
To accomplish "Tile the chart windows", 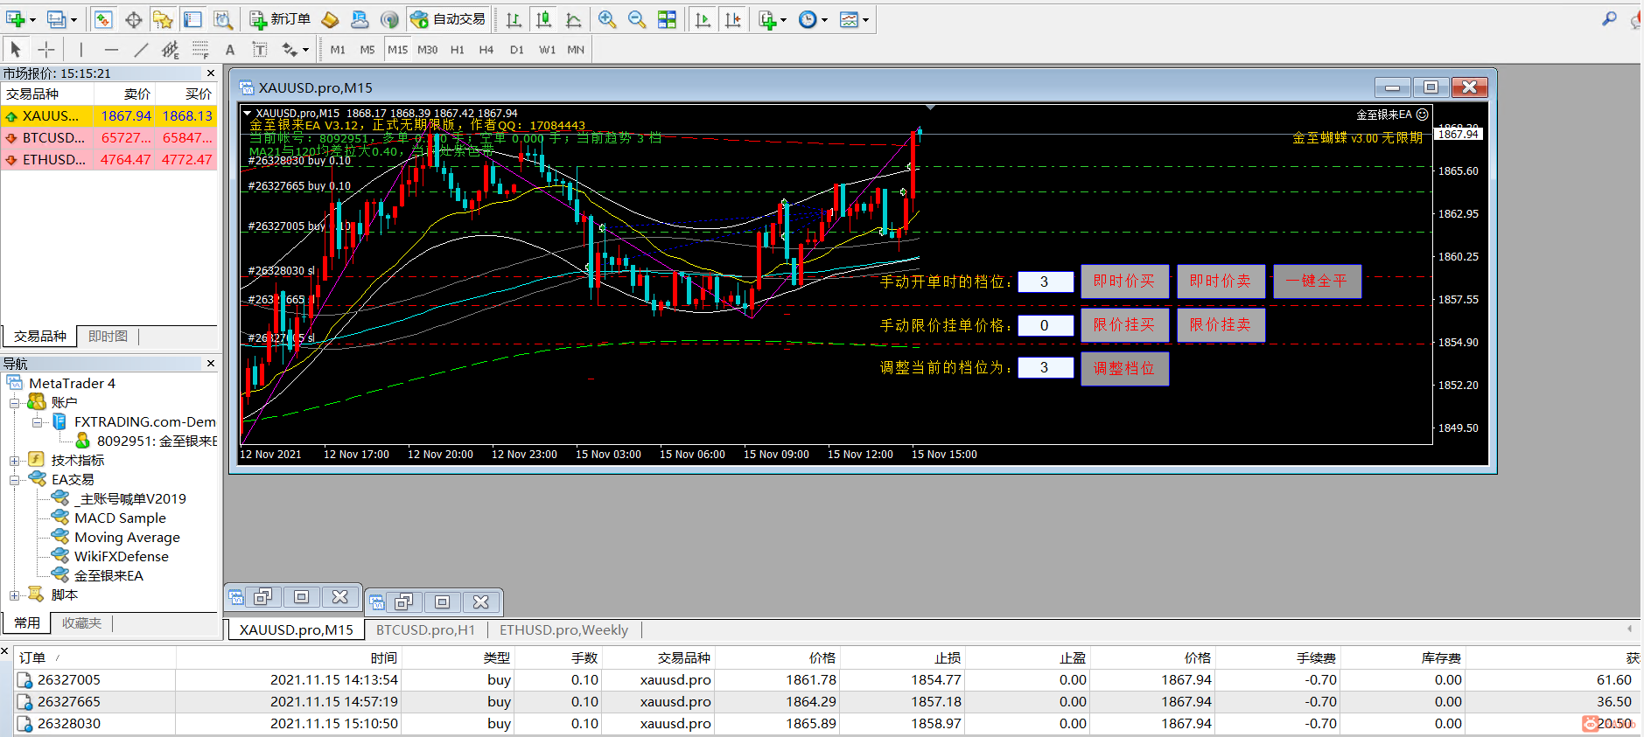I will [667, 19].
